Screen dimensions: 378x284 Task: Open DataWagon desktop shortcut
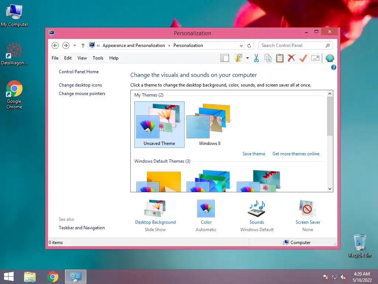(14, 54)
